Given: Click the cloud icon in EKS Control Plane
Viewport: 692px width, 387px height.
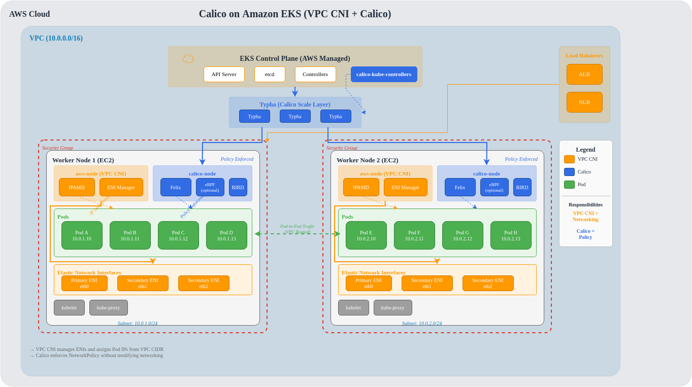Looking at the screenshot, I should coord(188,59).
